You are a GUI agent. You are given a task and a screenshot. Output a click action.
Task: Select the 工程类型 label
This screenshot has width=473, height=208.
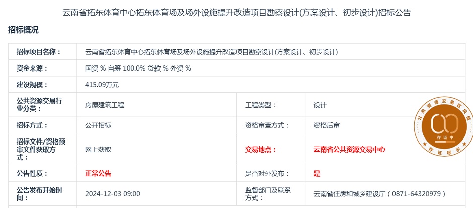(260, 105)
